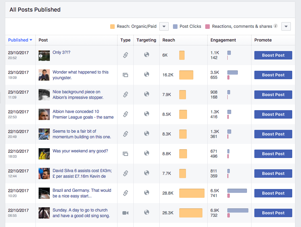The height and width of the screenshot is (227, 301).
Task: Click the Engagement column header
Action: click(223, 40)
